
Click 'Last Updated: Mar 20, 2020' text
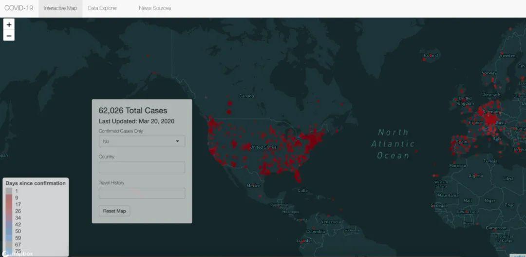click(136, 121)
